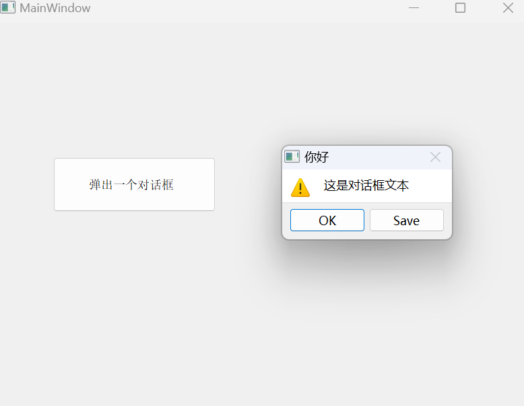Click the MainWindow title text
The image size is (524, 406).
[55, 7]
